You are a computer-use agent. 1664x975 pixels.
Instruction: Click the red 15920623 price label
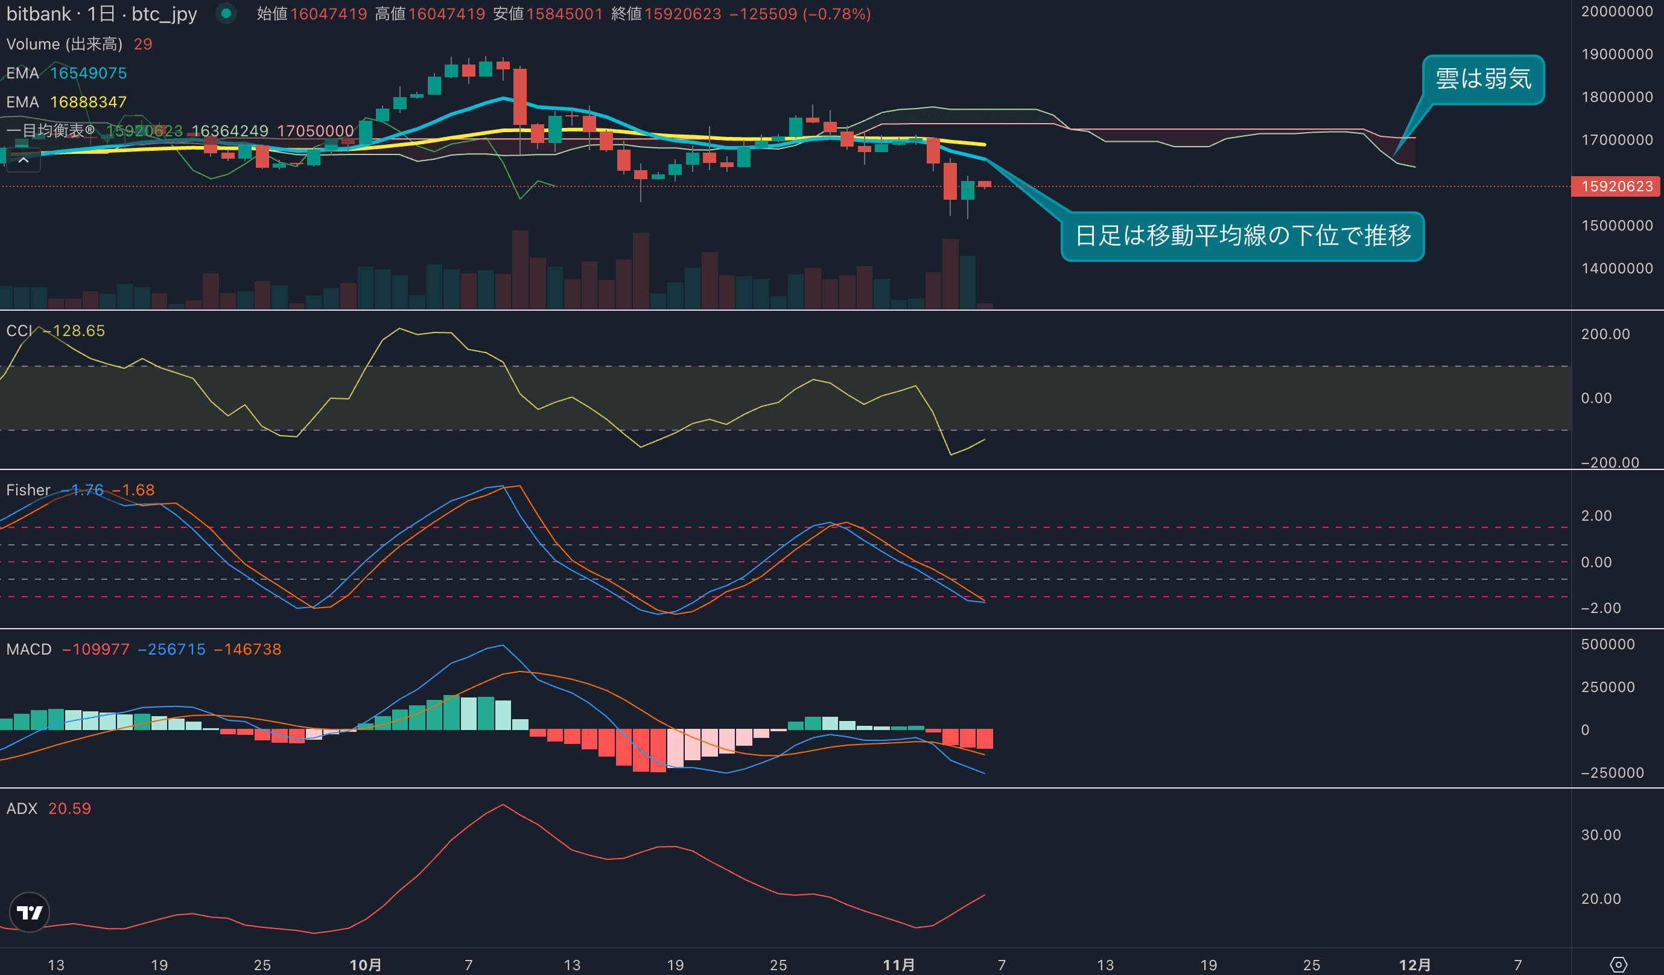1616,187
